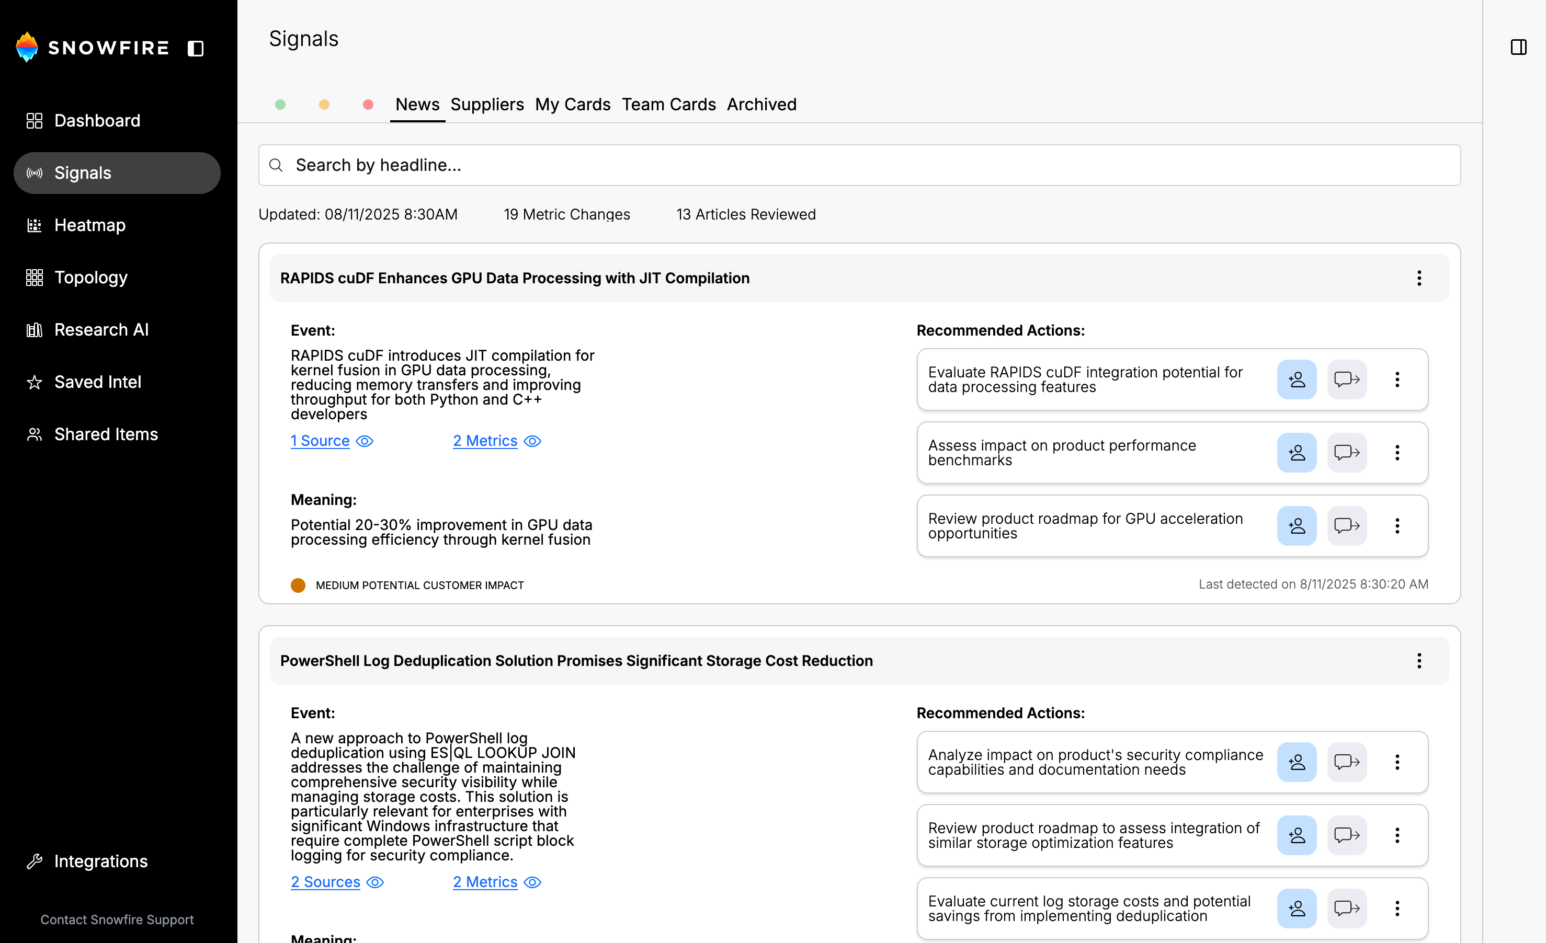Screen dimensions: 1546x943
Task: Assign user to storage optimization roadmap review action
Action: tap(1297, 835)
